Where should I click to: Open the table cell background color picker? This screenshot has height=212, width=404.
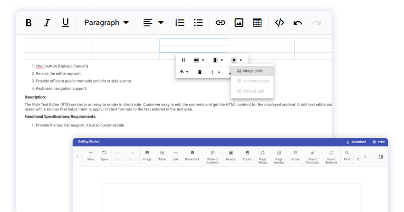(x=184, y=72)
